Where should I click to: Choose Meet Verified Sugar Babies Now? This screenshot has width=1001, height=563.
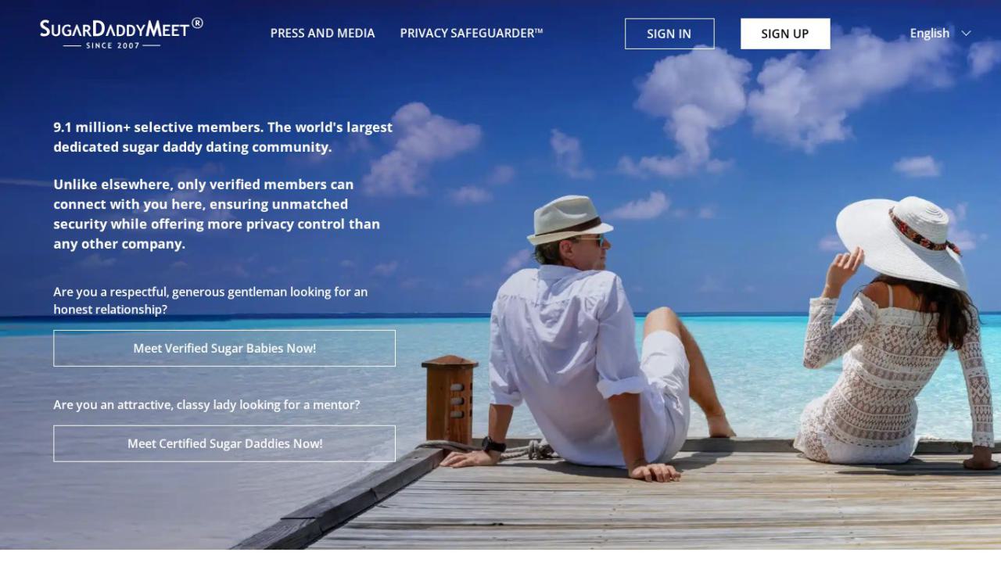(224, 348)
